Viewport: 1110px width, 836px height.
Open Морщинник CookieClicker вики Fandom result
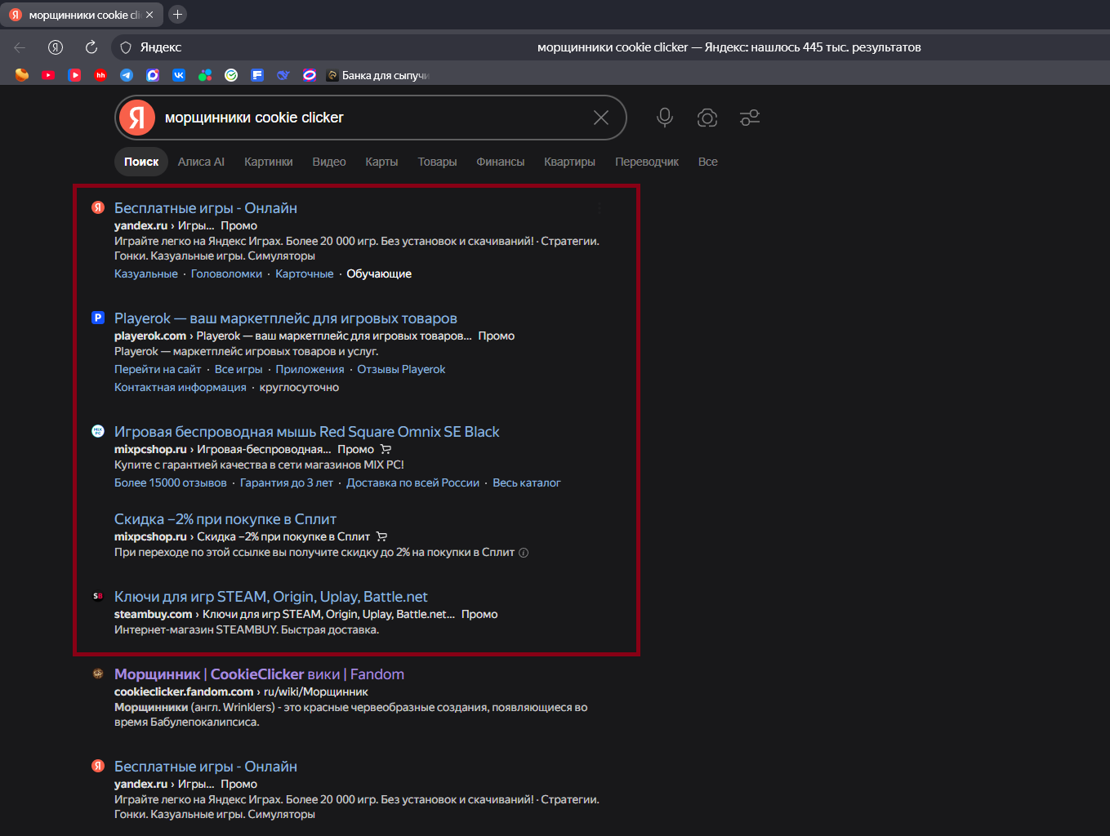[259, 674]
